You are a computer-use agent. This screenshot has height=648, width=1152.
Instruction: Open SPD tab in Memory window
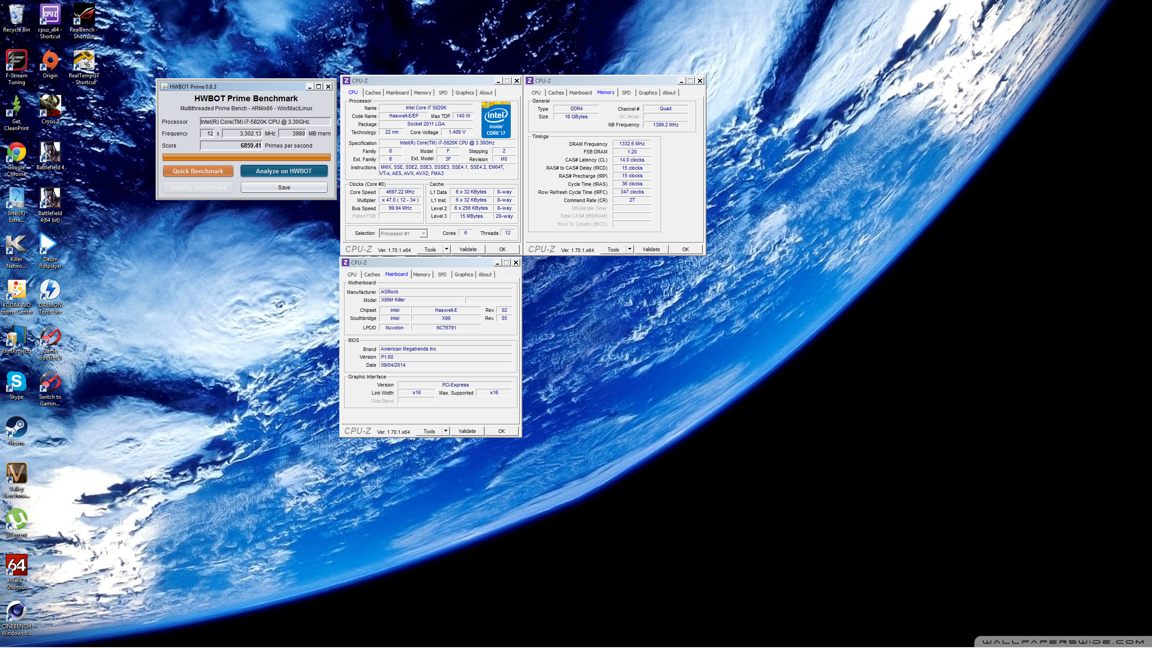click(x=626, y=93)
